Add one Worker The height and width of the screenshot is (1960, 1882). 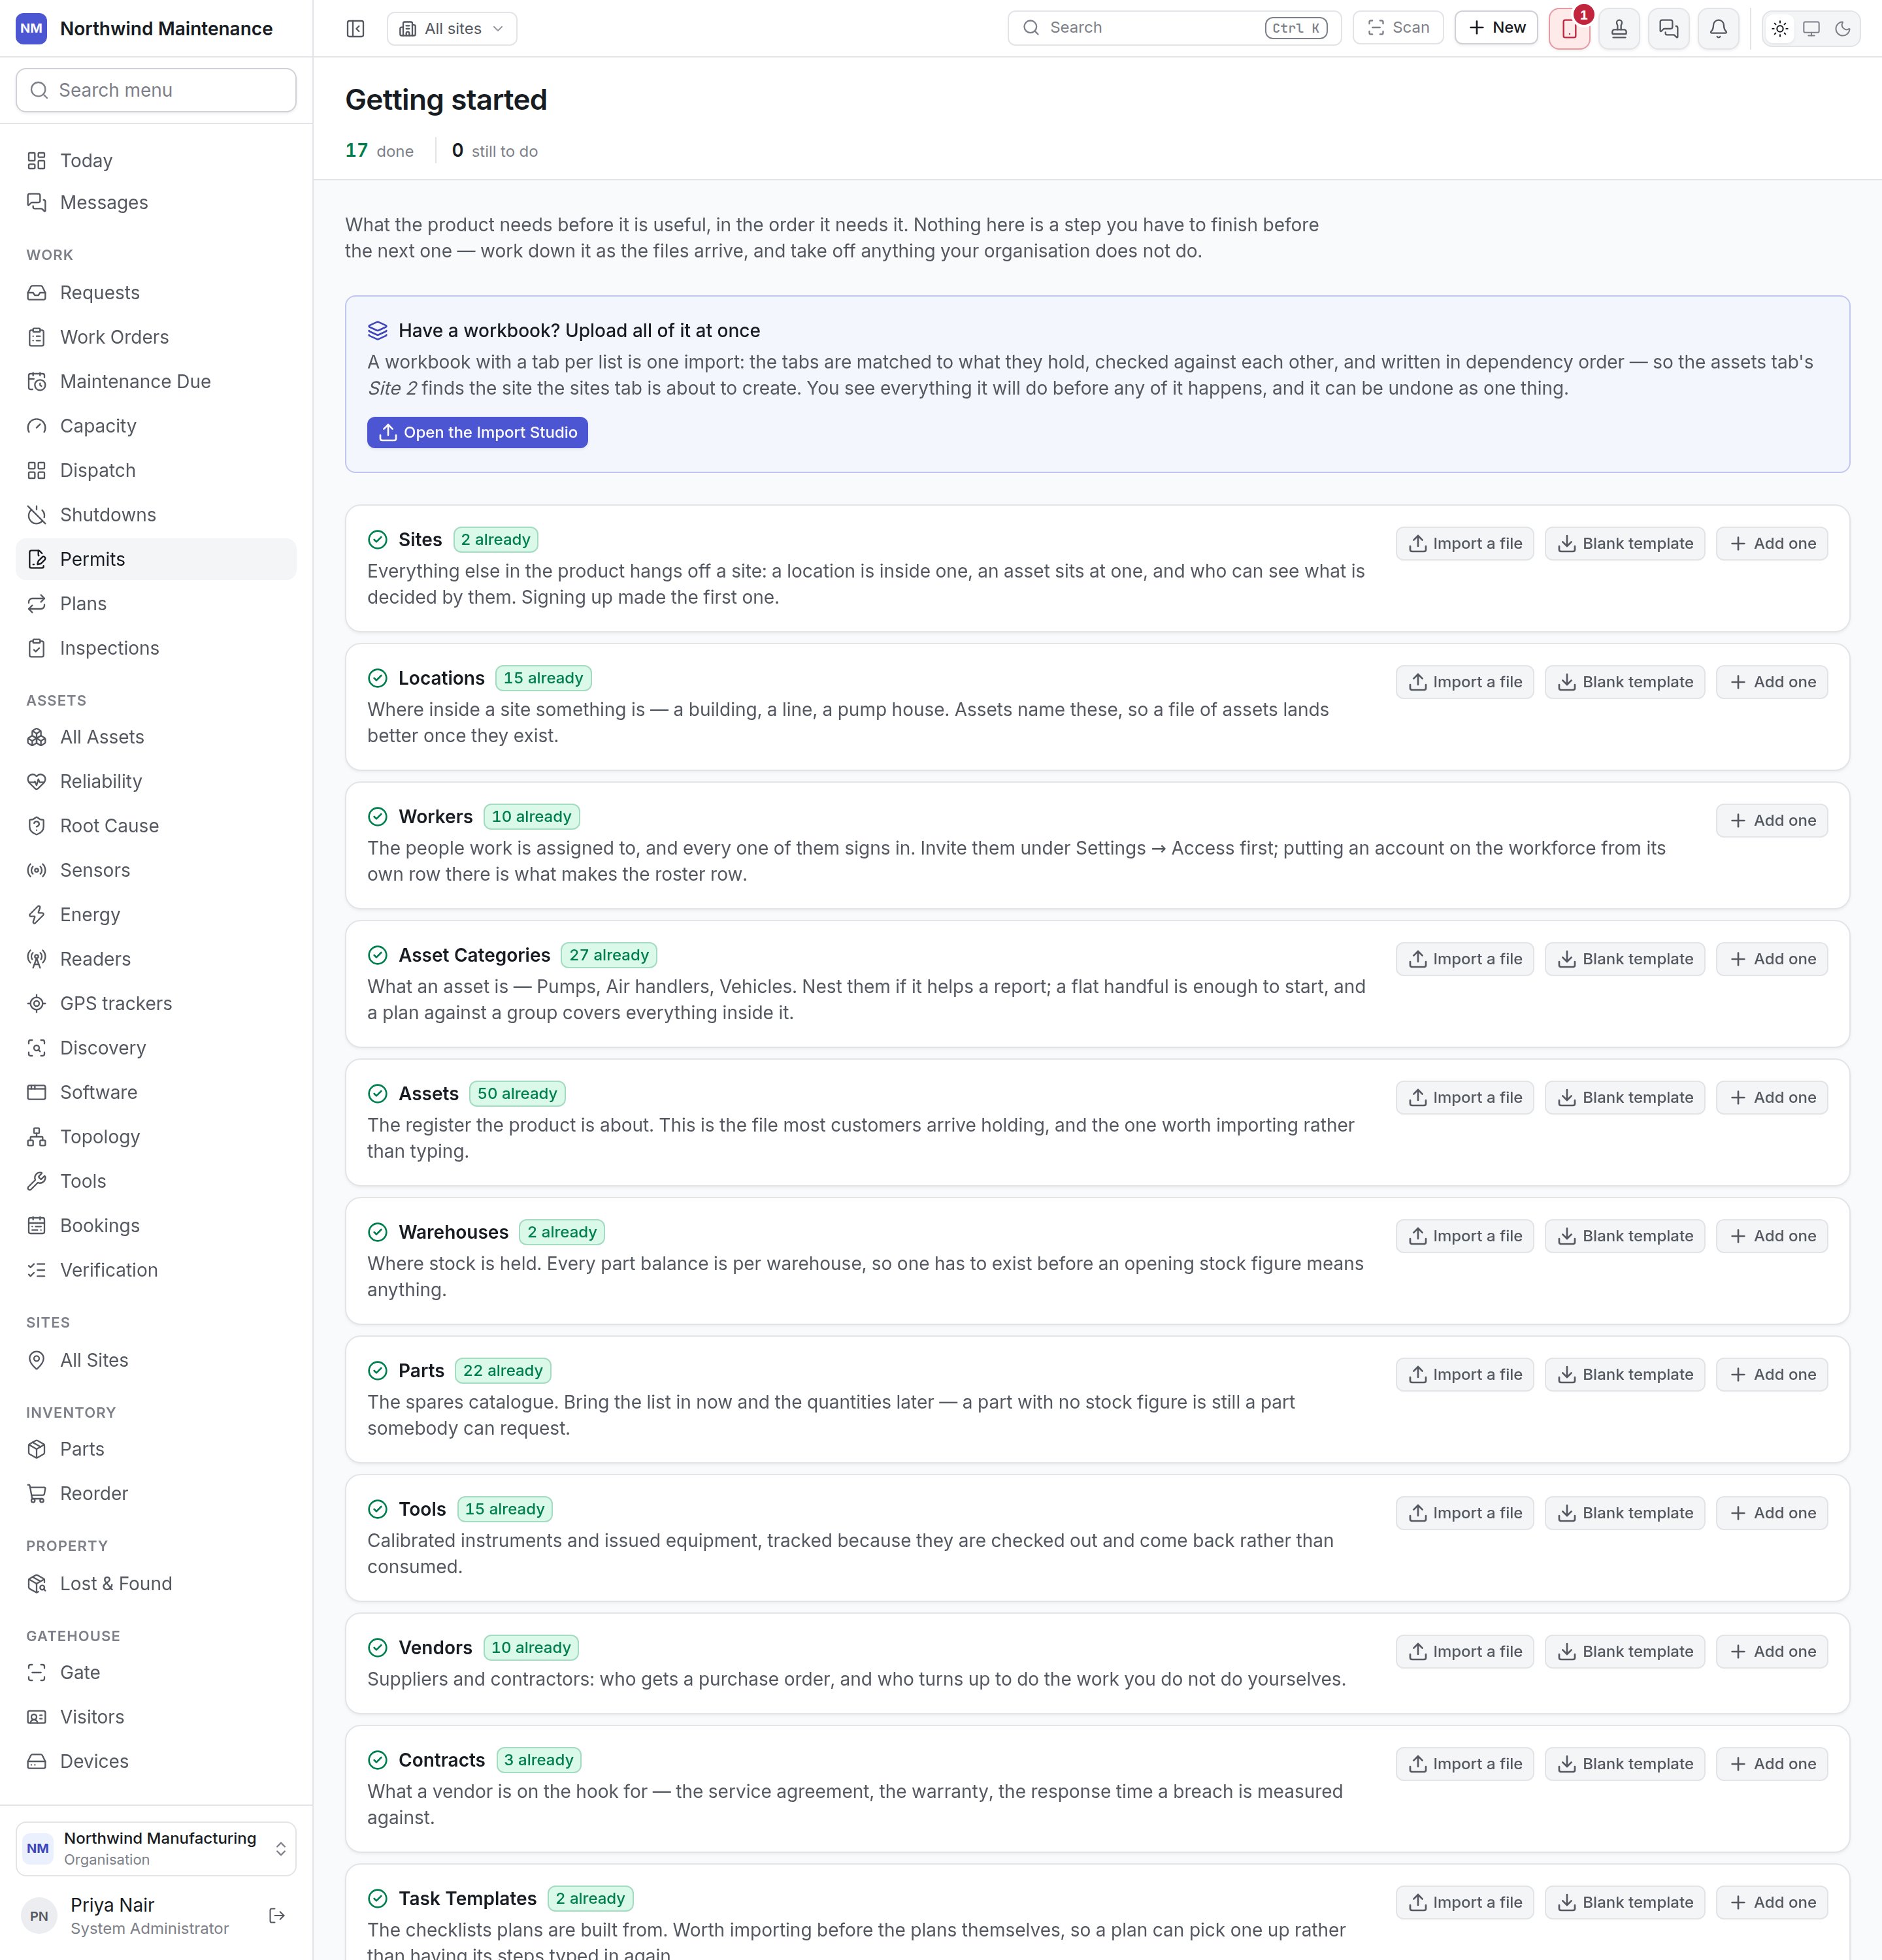(1772, 821)
